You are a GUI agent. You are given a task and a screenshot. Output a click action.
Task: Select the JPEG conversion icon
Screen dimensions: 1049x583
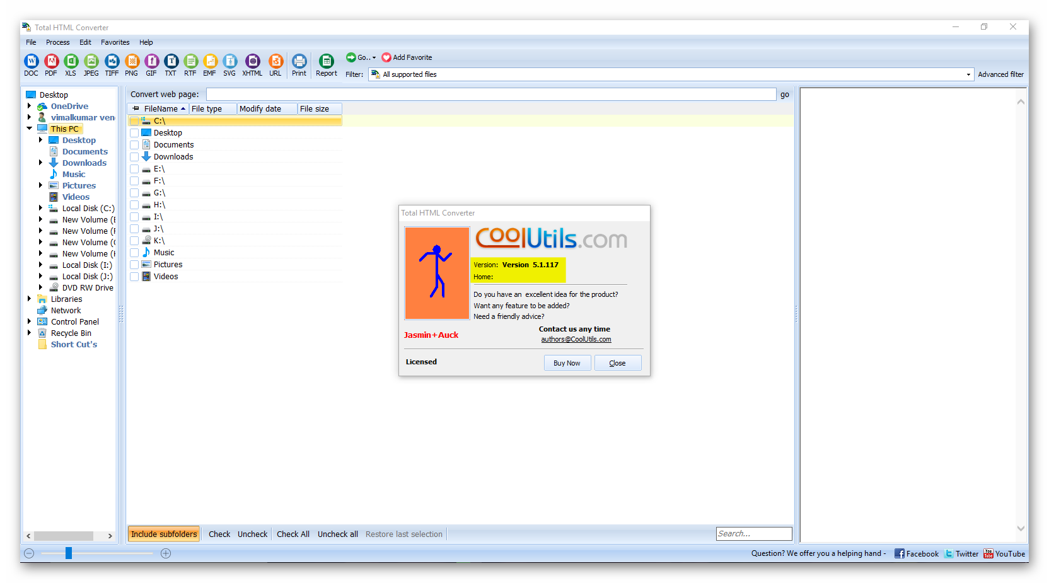pos(91,61)
